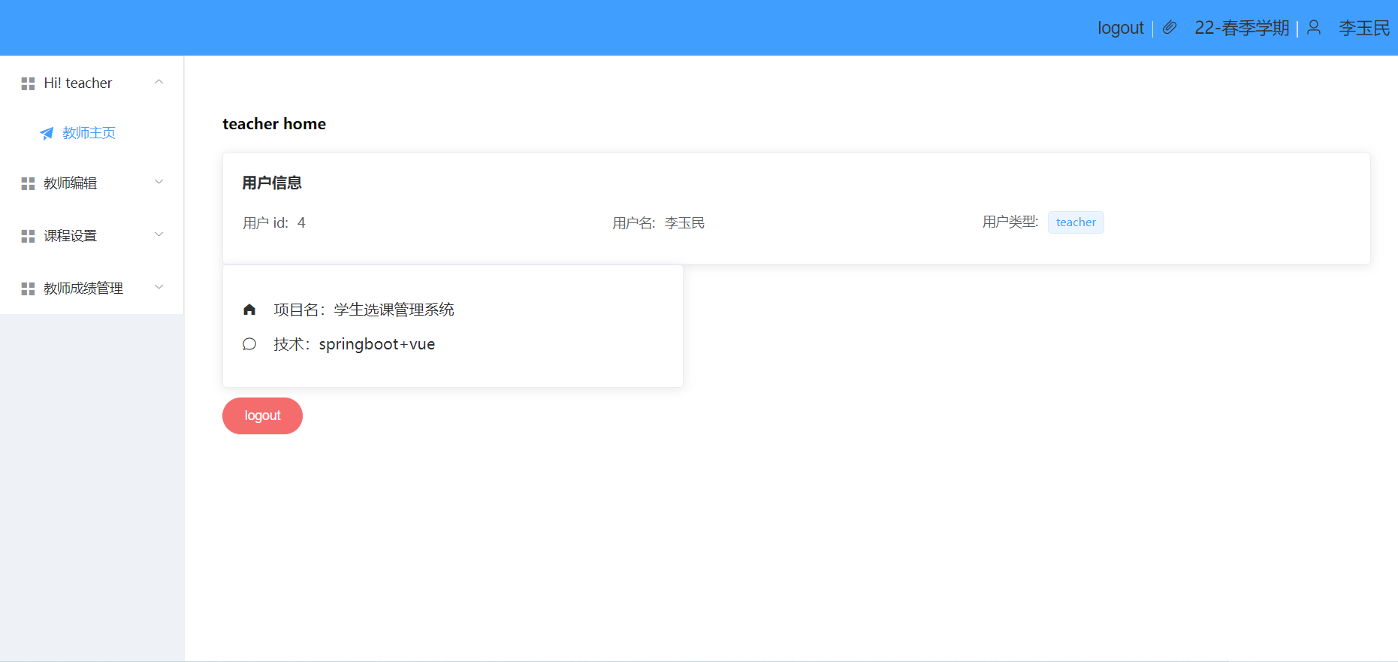Open the 教师主页 menu item
This screenshot has width=1398, height=662.
point(89,133)
